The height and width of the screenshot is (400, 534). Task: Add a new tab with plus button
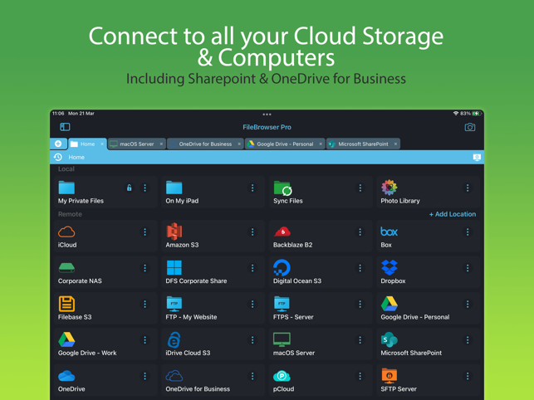pos(58,144)
